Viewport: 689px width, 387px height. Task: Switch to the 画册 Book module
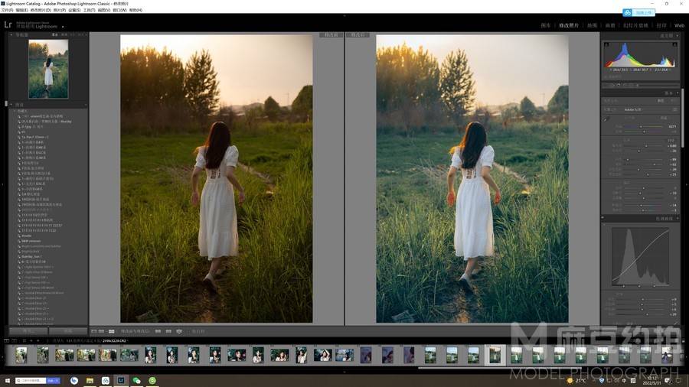click(x=610, y=25)
